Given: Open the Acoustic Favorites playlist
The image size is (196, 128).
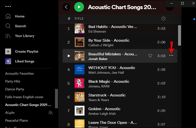Looking at the screenshot, I should pyautogui.click(x=19, y=74).
